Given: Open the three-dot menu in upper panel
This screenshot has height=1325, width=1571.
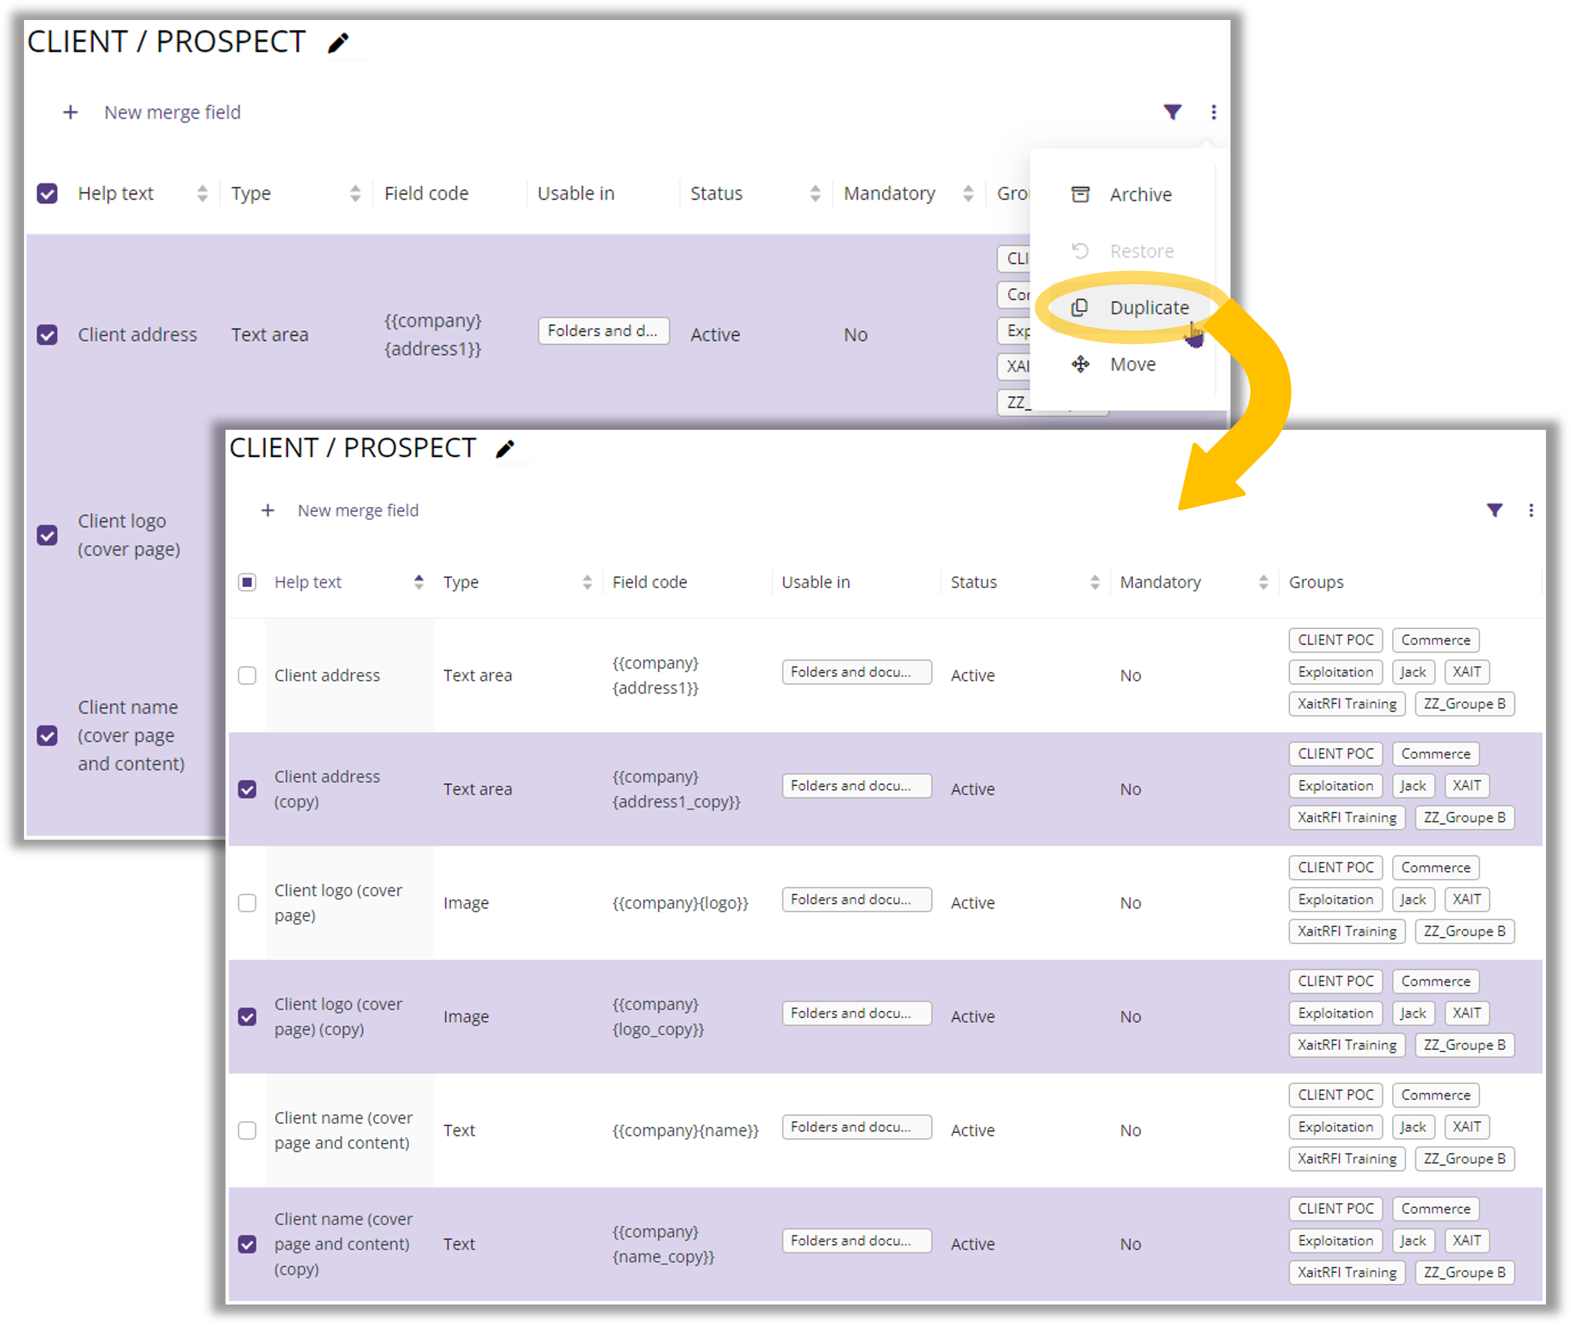Looking at the screenshot, I should tap(1213, 112).
